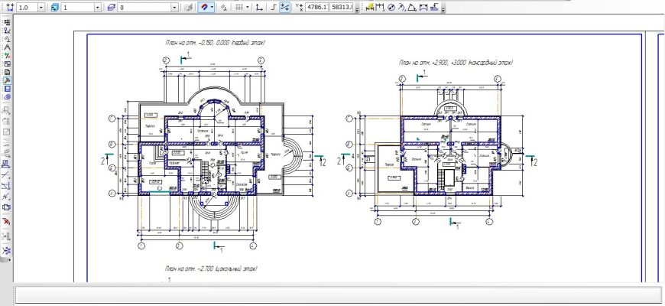Screen dimensions: 665x306
Task: Click the local coordinate system icon
Action: pos(258,7)
